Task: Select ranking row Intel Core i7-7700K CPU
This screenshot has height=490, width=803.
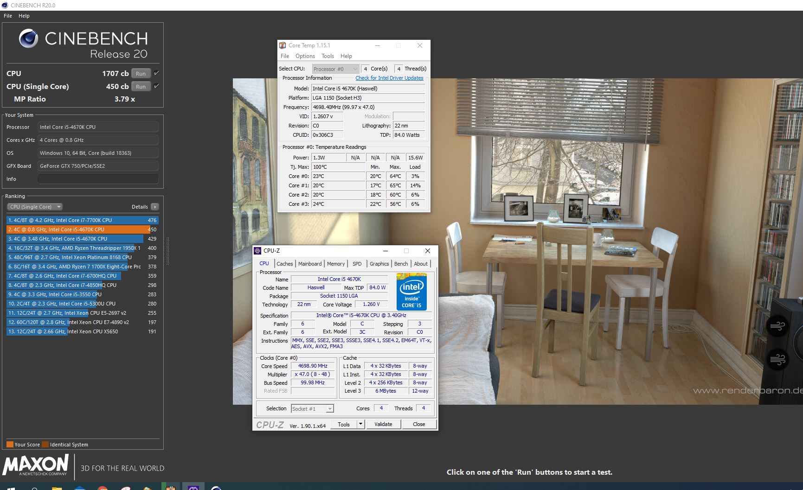Action: pos(82,220)
